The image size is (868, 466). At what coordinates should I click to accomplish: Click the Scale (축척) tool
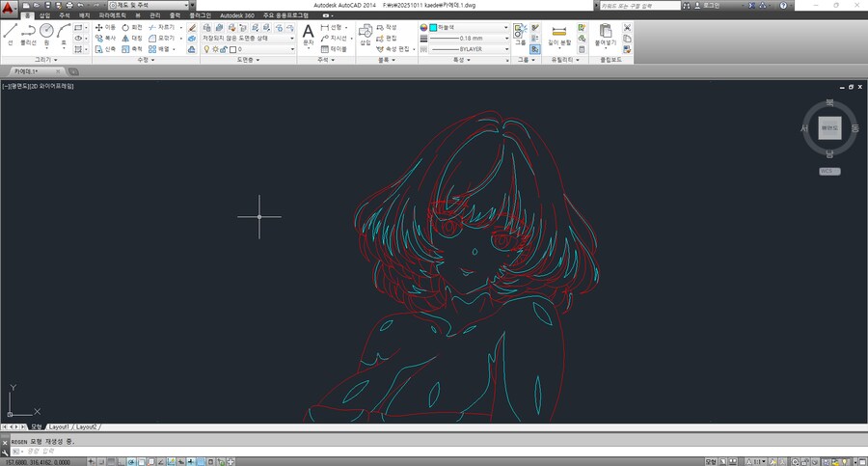pos(132,49)
